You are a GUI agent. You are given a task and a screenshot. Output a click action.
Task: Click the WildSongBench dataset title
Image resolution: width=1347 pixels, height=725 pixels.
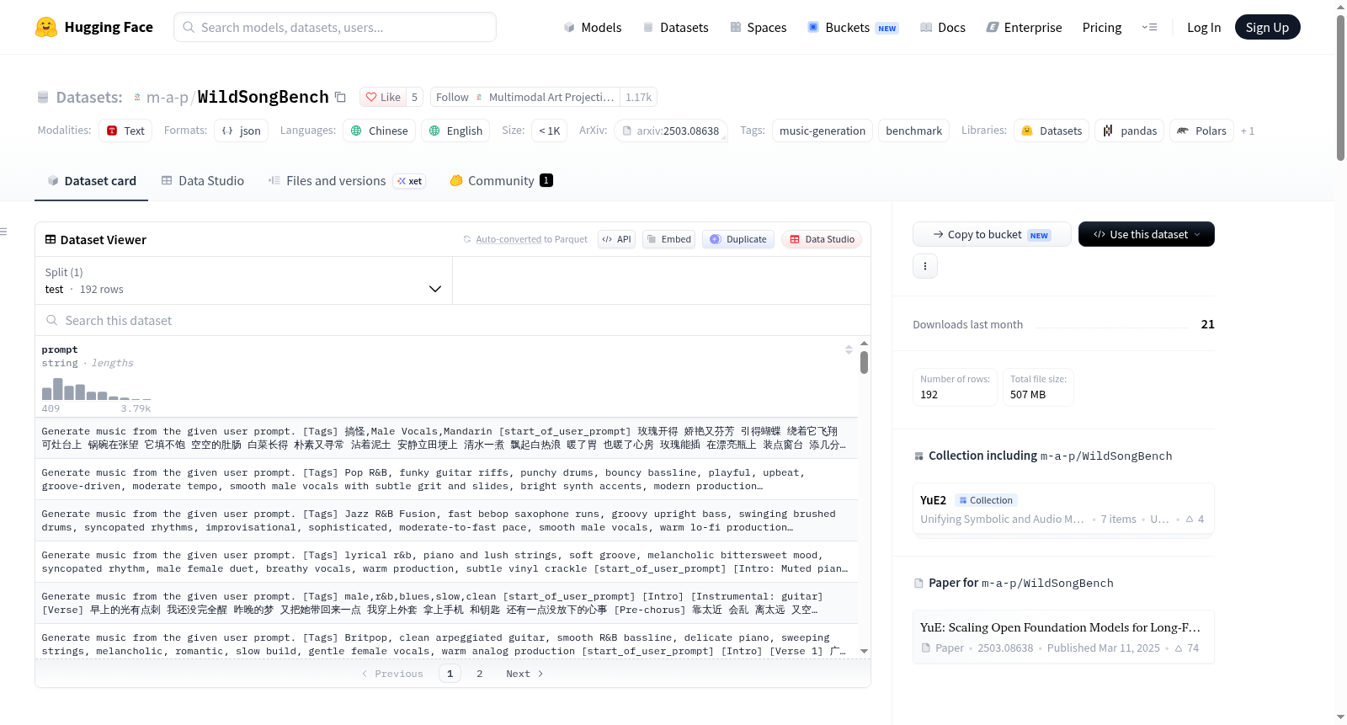click(x=263, y=97)
